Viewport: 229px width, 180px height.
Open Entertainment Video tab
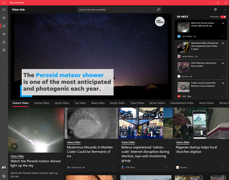coord(182,103)
